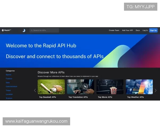The image size is (160, 128).
Task: Advance carousel with the right arrow
Action: click(x=155, y=90)
